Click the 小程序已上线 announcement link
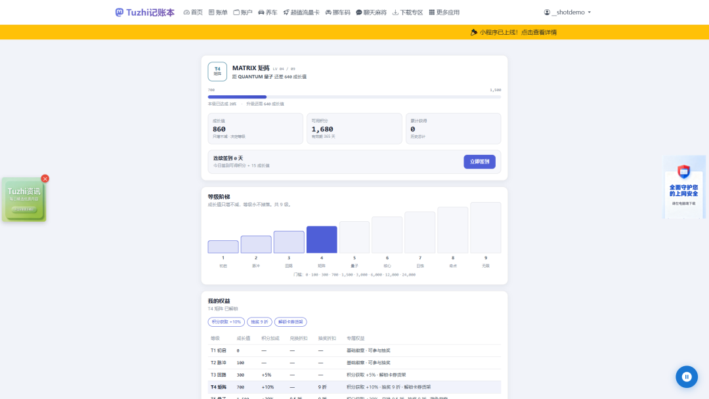 coord(518,32)
